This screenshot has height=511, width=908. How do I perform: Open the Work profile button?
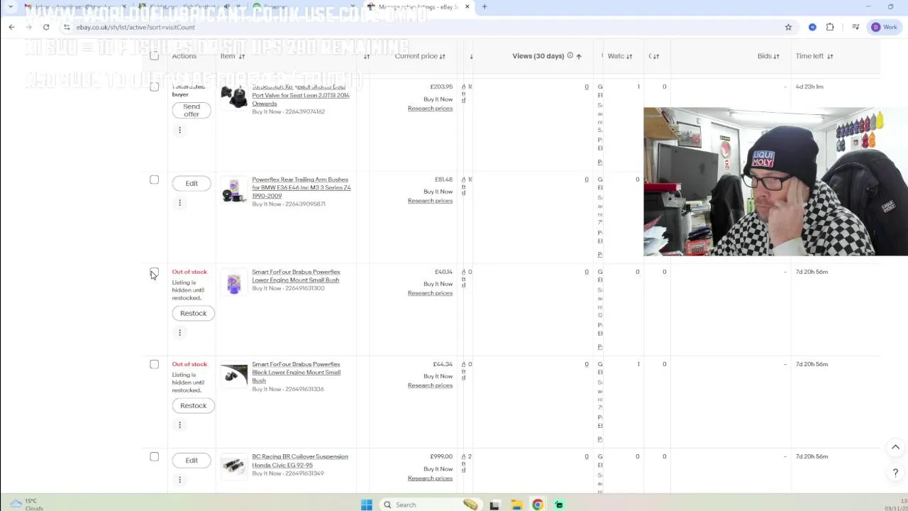pos(885,27)
